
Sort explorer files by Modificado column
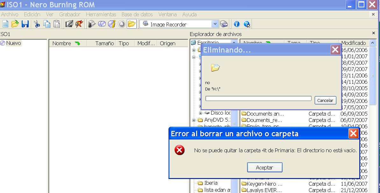pyautogui.click(x=354, y=43)
